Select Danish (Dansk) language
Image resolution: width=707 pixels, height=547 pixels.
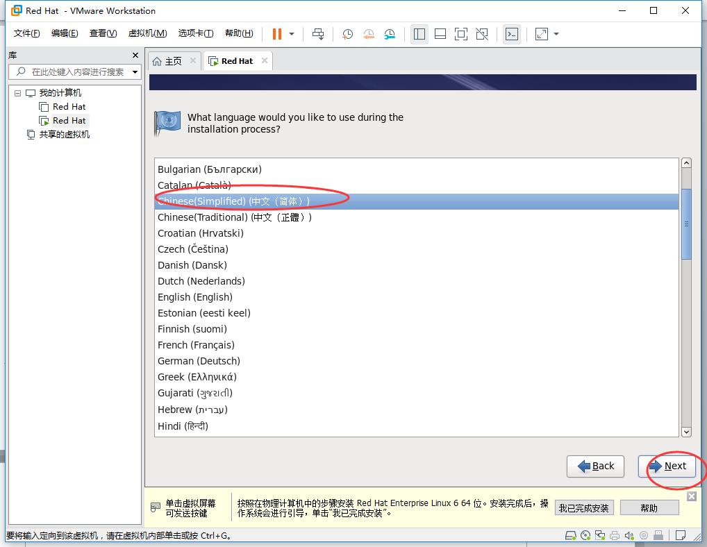tap(416, 265)
